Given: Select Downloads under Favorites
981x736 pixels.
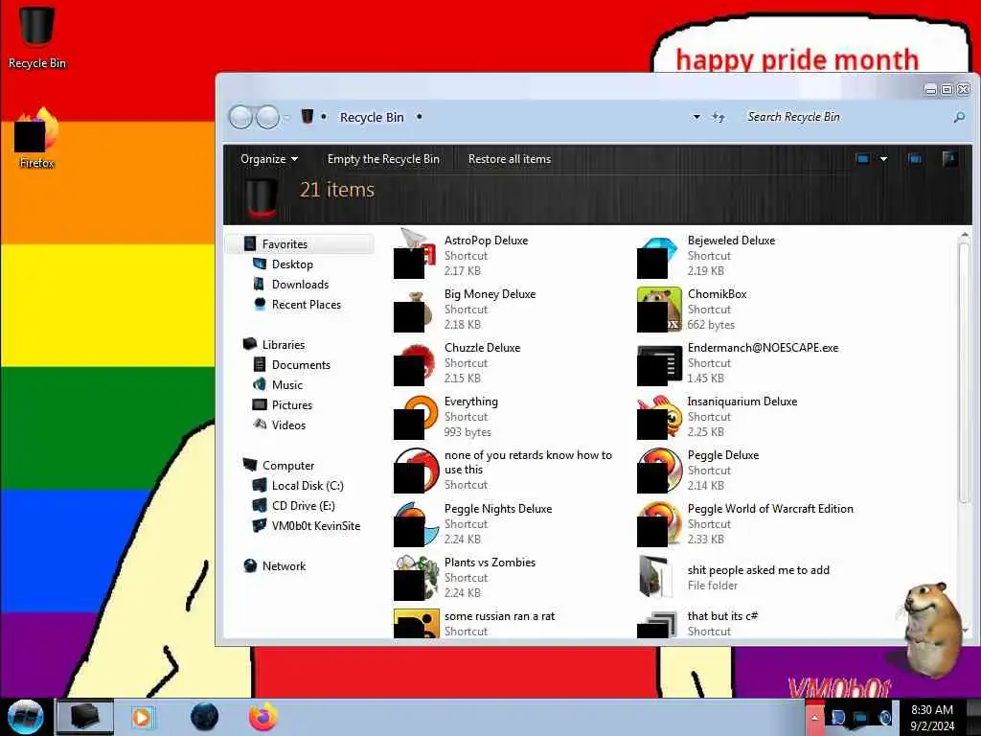Looking at the screenshot, I should 300,284.
